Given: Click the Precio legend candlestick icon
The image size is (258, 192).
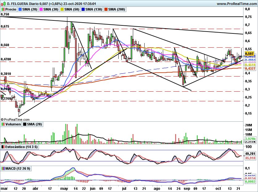Looking at the screenshot, I should [3, 9].
